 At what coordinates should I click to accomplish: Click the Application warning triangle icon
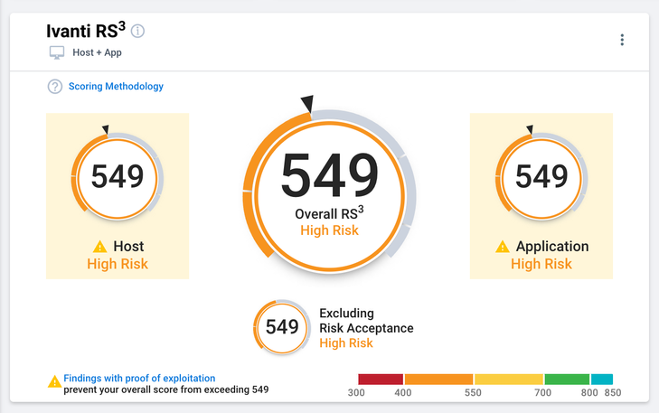[503, 246]
